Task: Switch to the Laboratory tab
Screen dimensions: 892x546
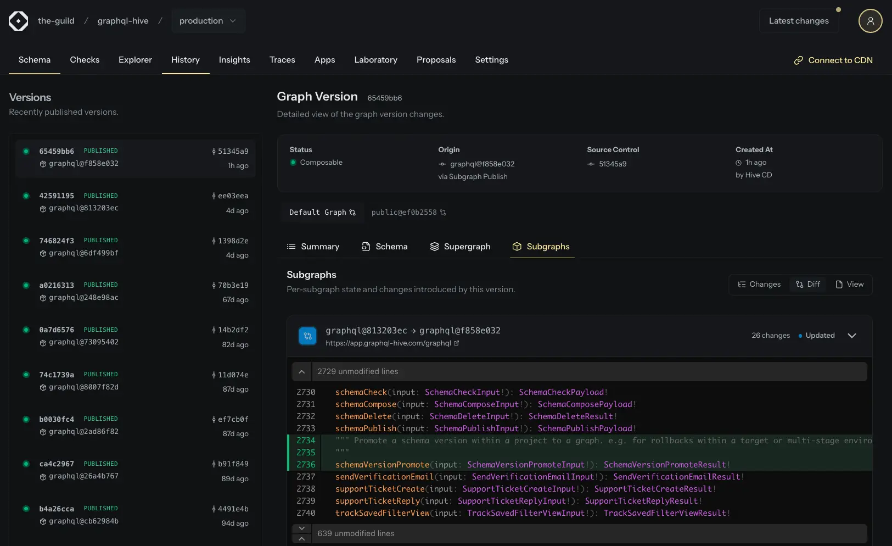Action: coord(375,60)
